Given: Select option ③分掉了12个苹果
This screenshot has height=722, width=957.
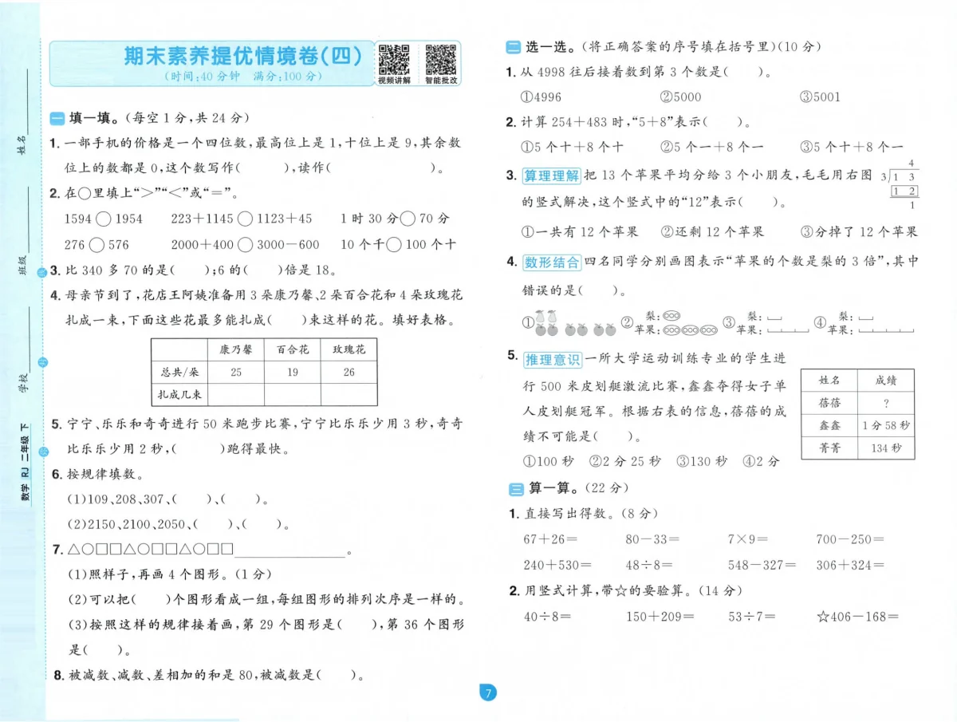Looking at the screenshot, I should click(x=859, y=231).
